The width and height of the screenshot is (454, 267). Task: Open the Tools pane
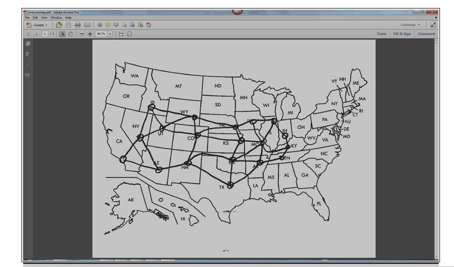[381, 33]
